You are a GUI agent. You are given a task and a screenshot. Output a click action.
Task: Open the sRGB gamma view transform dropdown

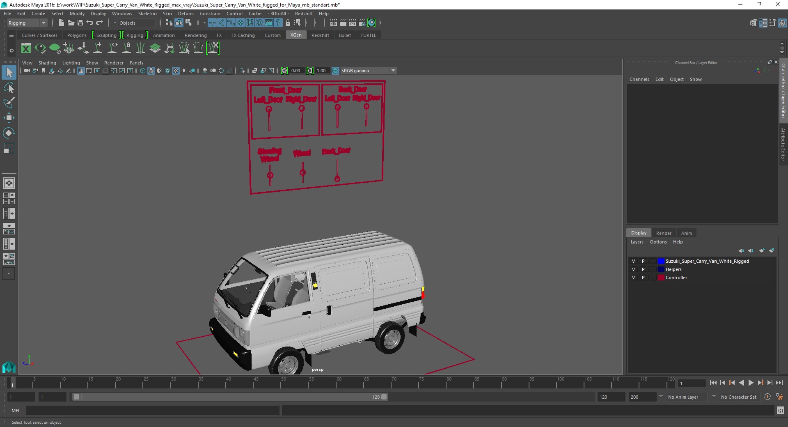coord(369,71)
